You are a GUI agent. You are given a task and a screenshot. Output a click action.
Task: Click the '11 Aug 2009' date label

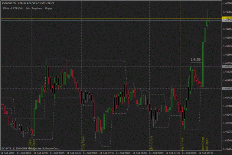(x=7, y=153)
